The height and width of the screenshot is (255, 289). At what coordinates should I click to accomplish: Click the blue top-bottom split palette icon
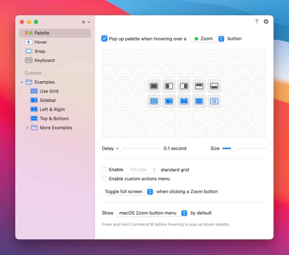pos(199,101)
